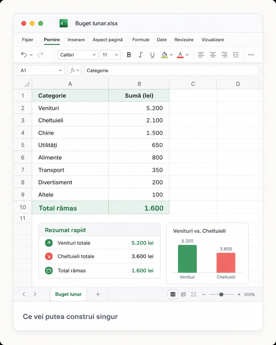Viewport: 276px width, 345px height.
Task: Select the Sumă (lei) header cell
Action: pos(139,95)
